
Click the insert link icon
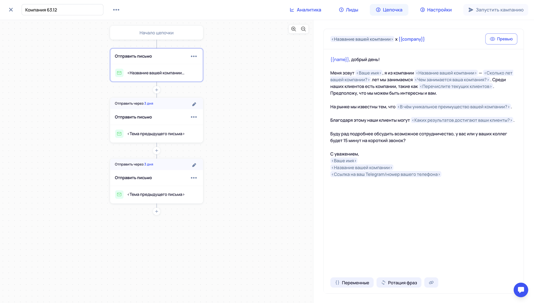[x=431, y=283]
